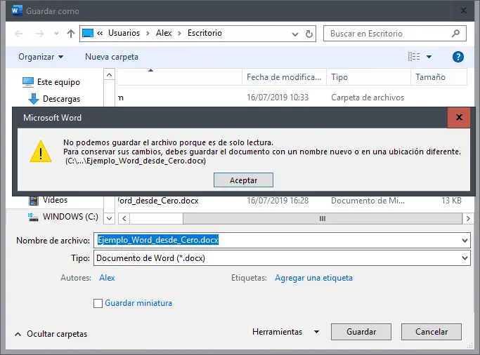The image size is (480, 355).
Task: Open the view options dropdown arrow
Action: click(429, 57)
